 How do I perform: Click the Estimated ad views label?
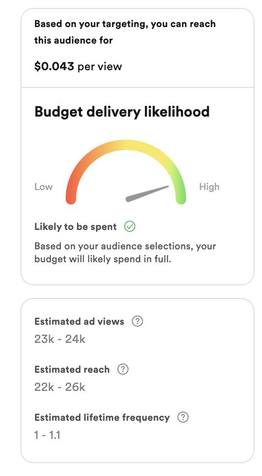click(79, 321)
